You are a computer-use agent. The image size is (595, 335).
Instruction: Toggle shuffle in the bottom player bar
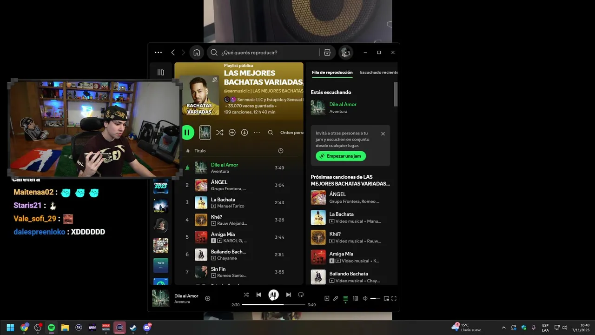tap(246, 295)
